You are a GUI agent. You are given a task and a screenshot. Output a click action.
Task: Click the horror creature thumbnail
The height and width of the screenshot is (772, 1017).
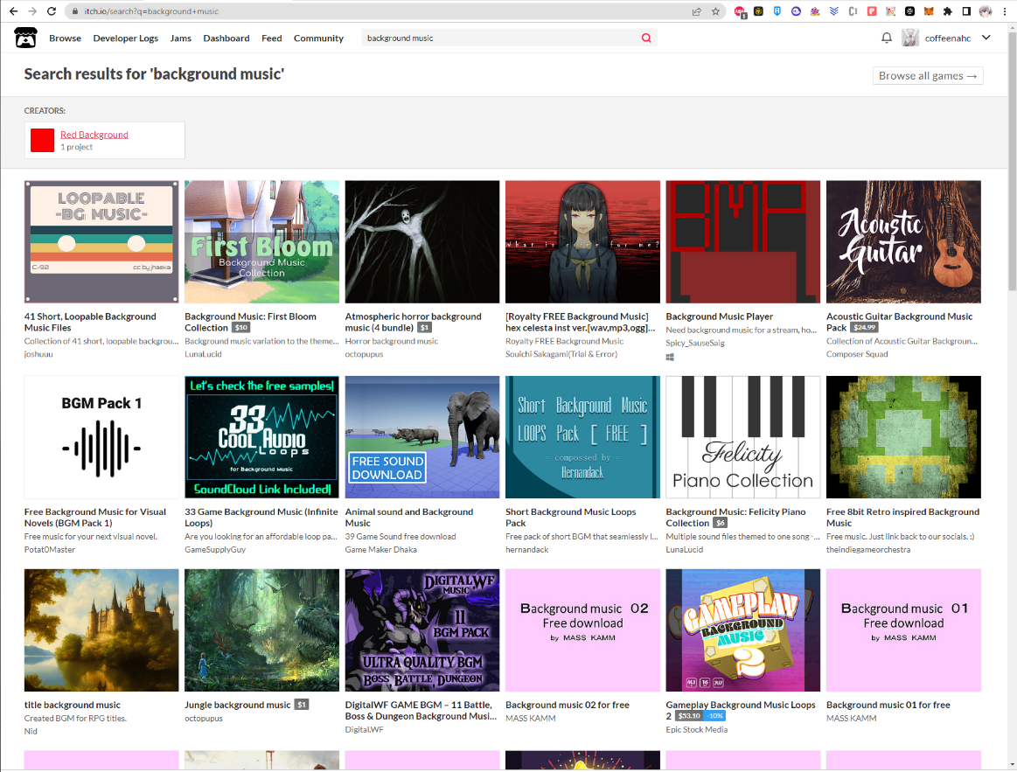pos(422,242)
